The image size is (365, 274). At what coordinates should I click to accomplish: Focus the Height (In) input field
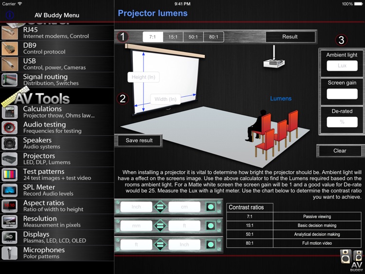(x=144, y=77)
